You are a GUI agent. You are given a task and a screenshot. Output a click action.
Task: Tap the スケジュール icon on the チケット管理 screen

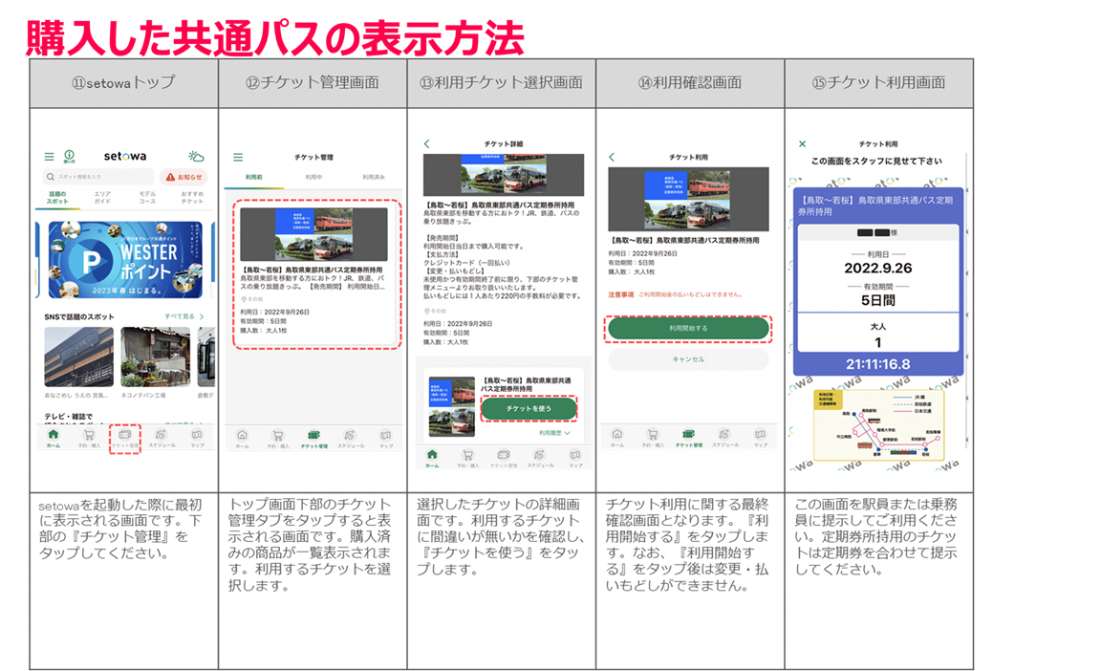click(x=350, y=440)
